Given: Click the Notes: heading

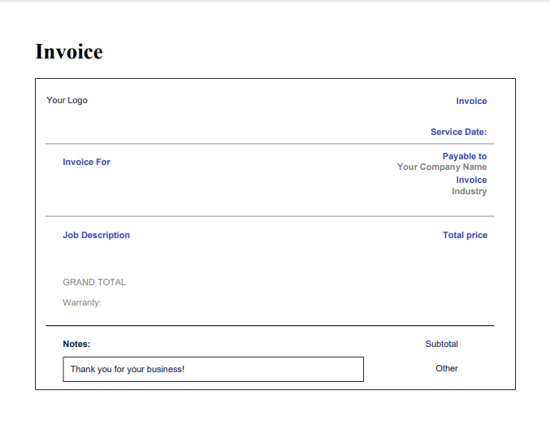Looking at the screenshot, I should click(76, 344).
